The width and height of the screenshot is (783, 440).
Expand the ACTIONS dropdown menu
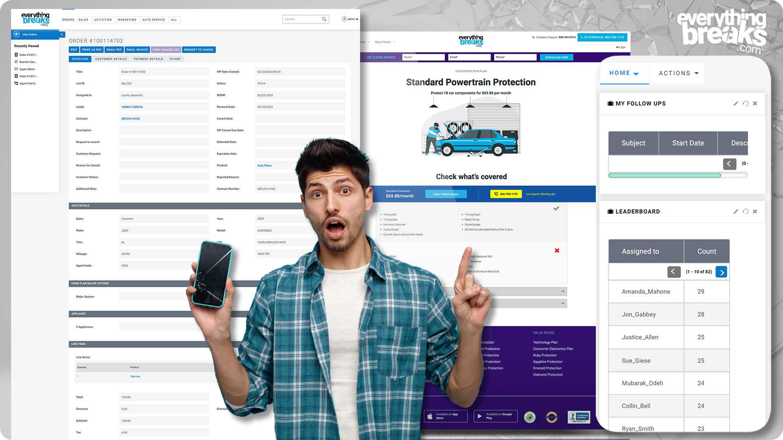coord(678,73)
